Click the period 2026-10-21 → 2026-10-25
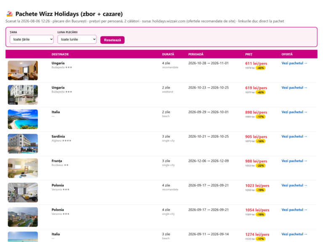The width and height of the screenshot is (323, 242). (208, 137)
